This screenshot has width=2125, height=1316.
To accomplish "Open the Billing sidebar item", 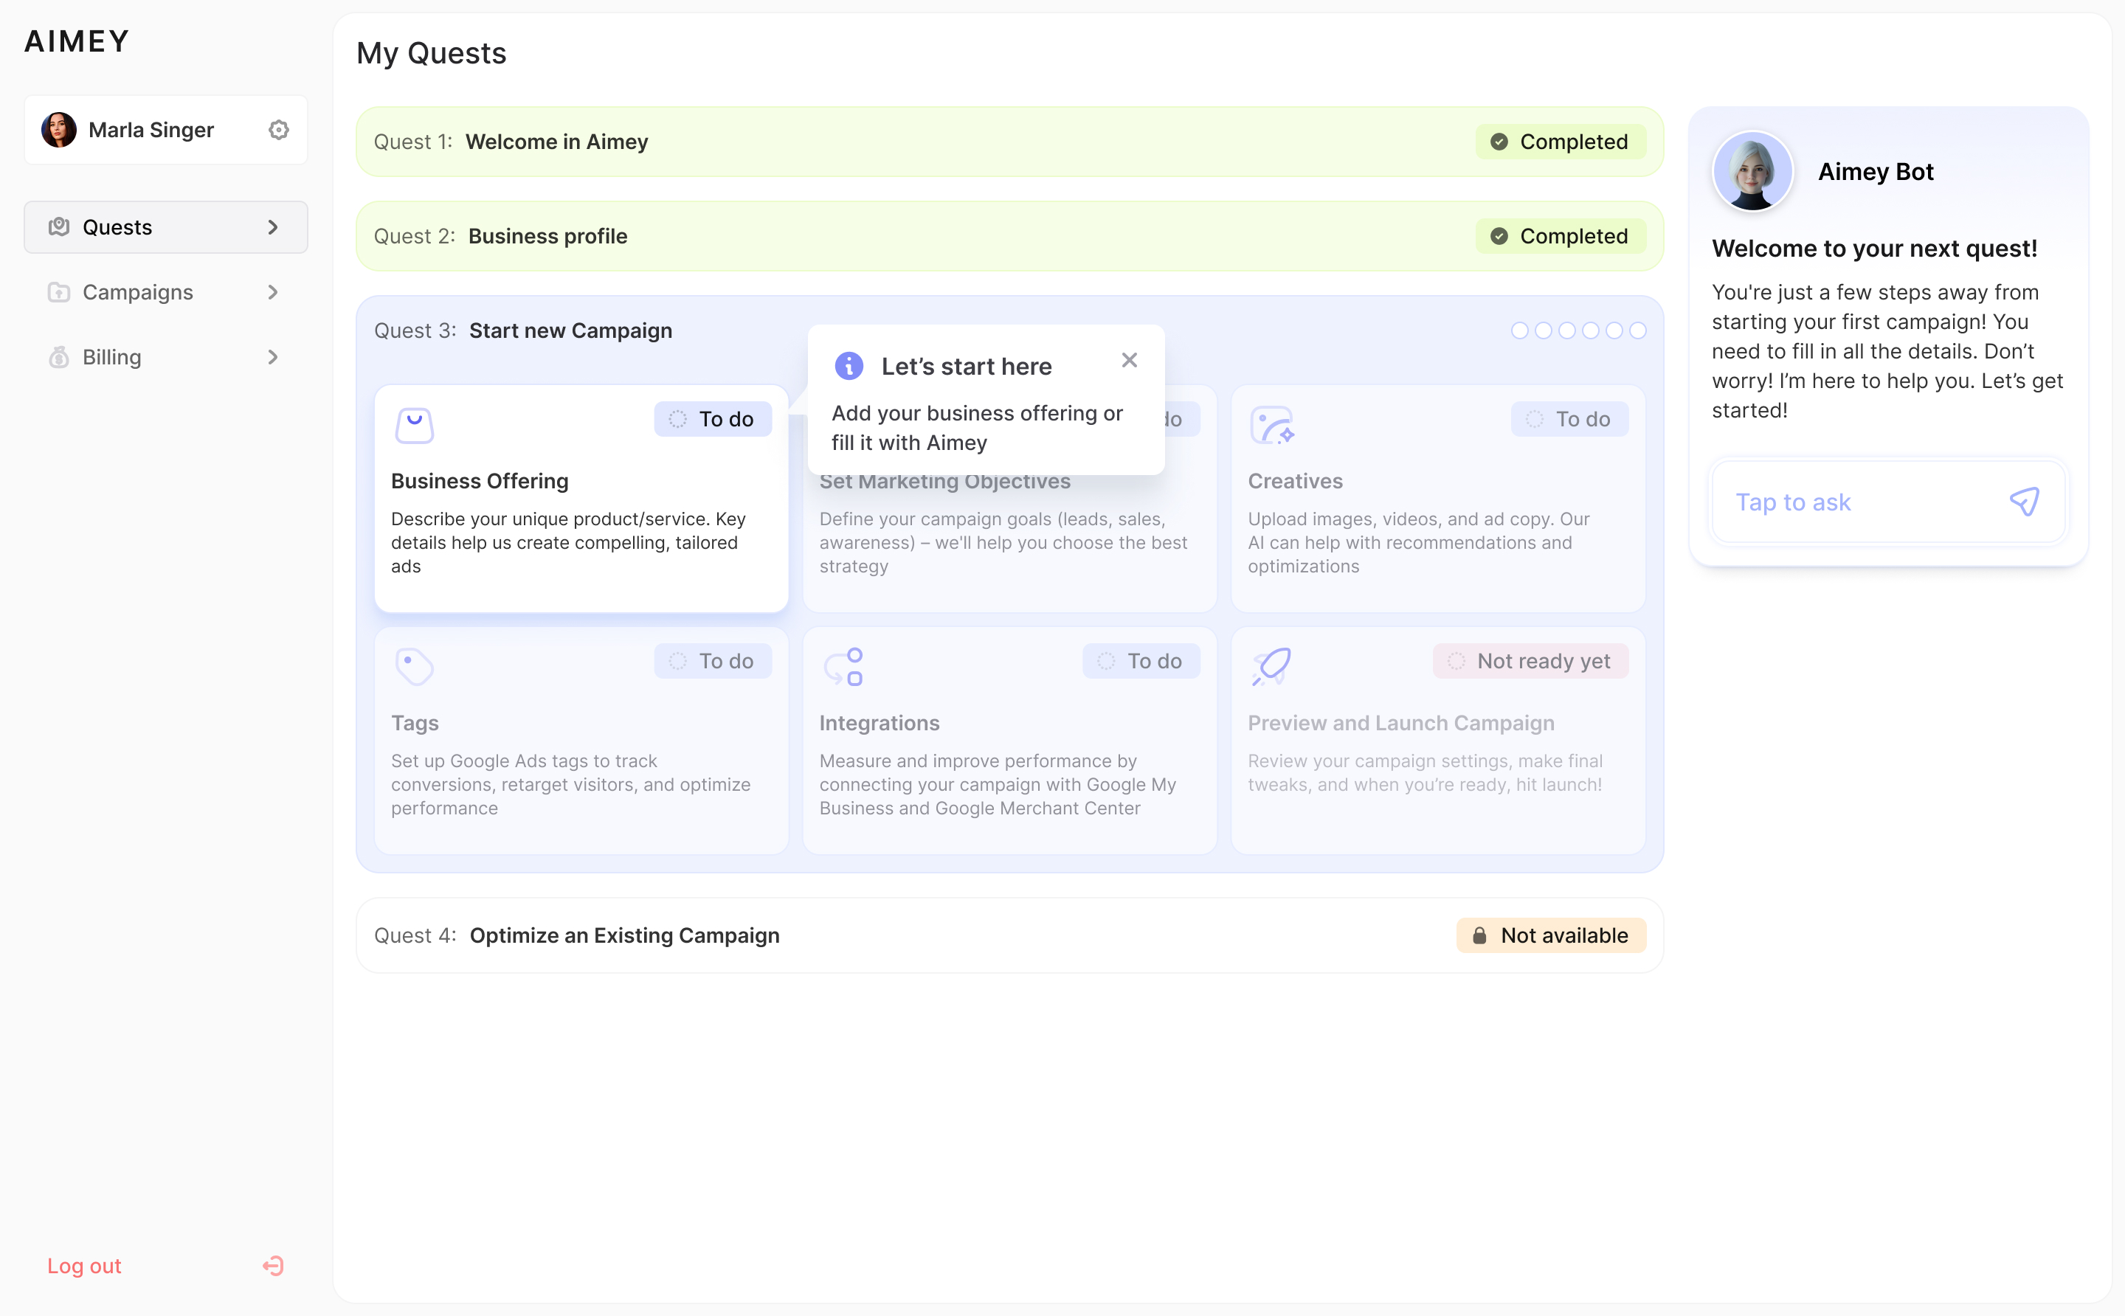I will 111,358.
